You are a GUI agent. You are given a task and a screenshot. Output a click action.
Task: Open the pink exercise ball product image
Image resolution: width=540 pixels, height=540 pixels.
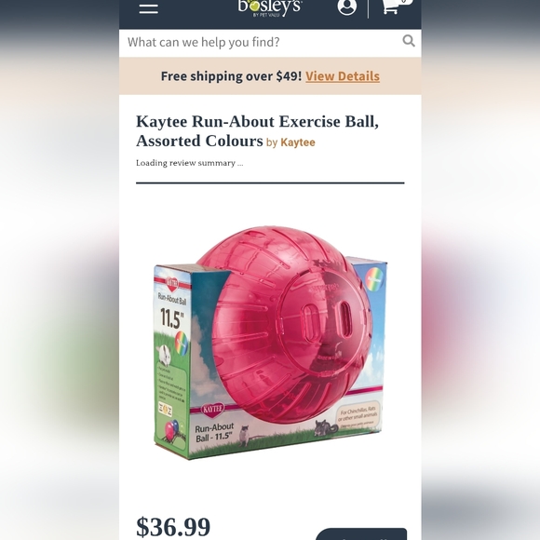[270, 343]
